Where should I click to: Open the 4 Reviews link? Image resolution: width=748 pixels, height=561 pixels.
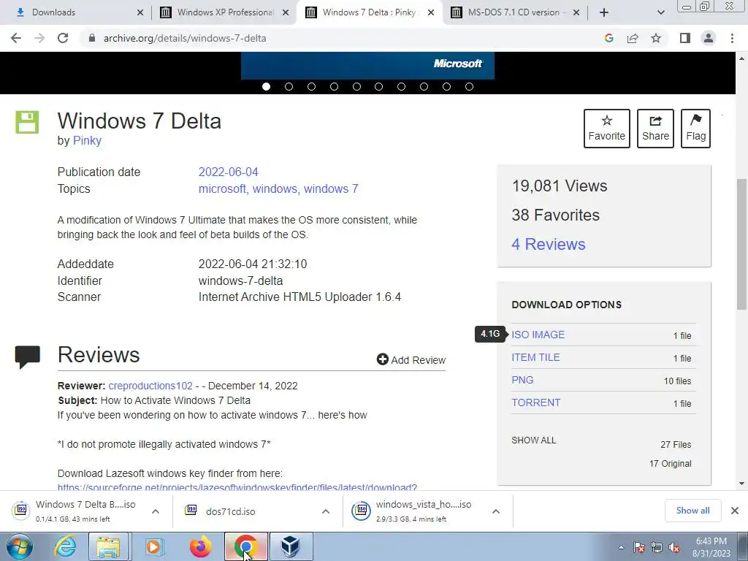[548, 244]
